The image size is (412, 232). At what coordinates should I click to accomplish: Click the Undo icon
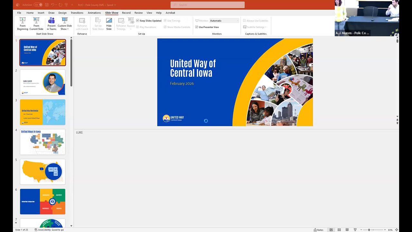[52, 5]
